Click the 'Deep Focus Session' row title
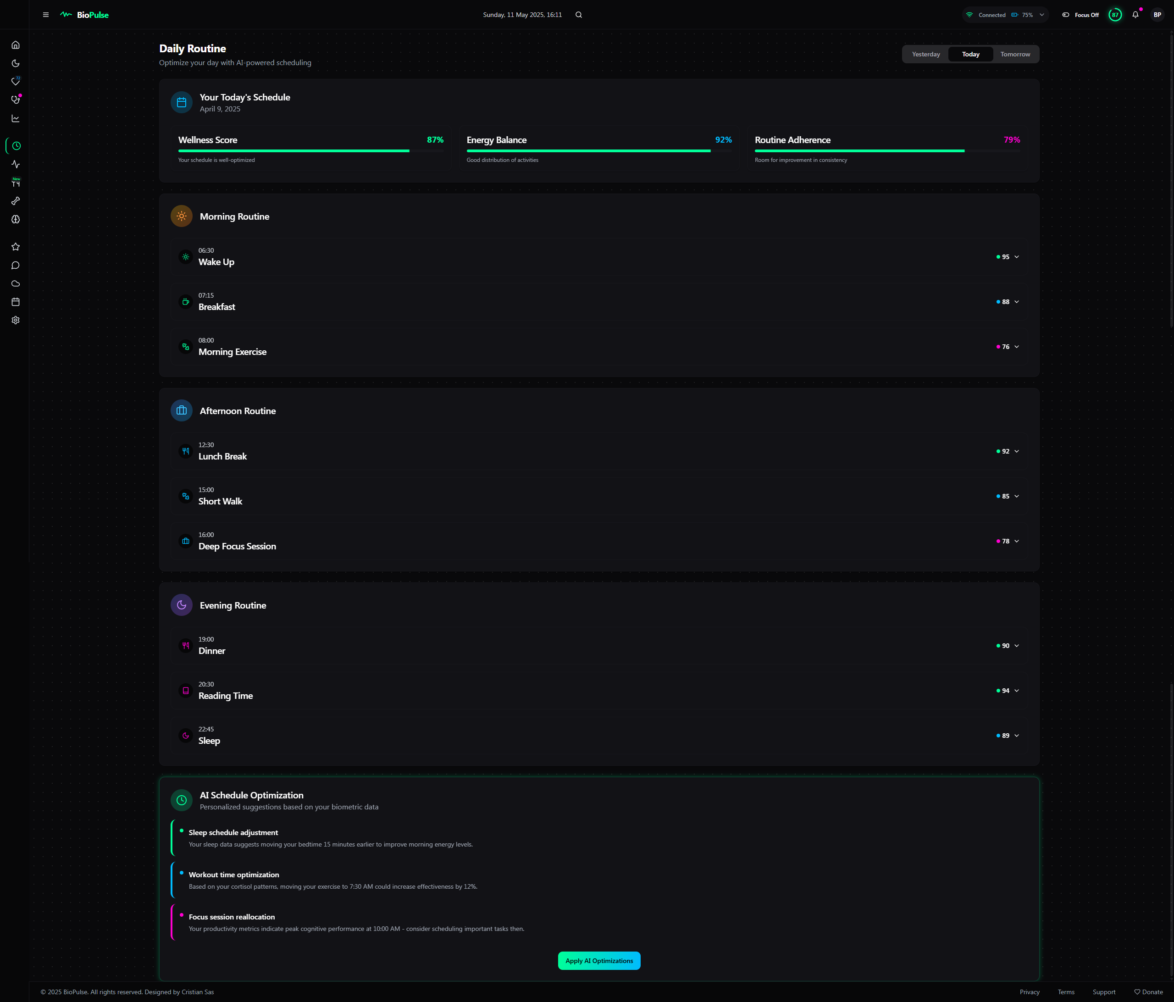The height and width of the screenshot is (1002, 1174). coord(238,546)
